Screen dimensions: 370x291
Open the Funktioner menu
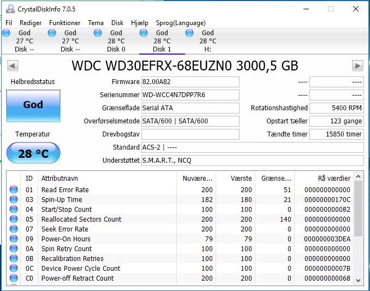[64, 23]
